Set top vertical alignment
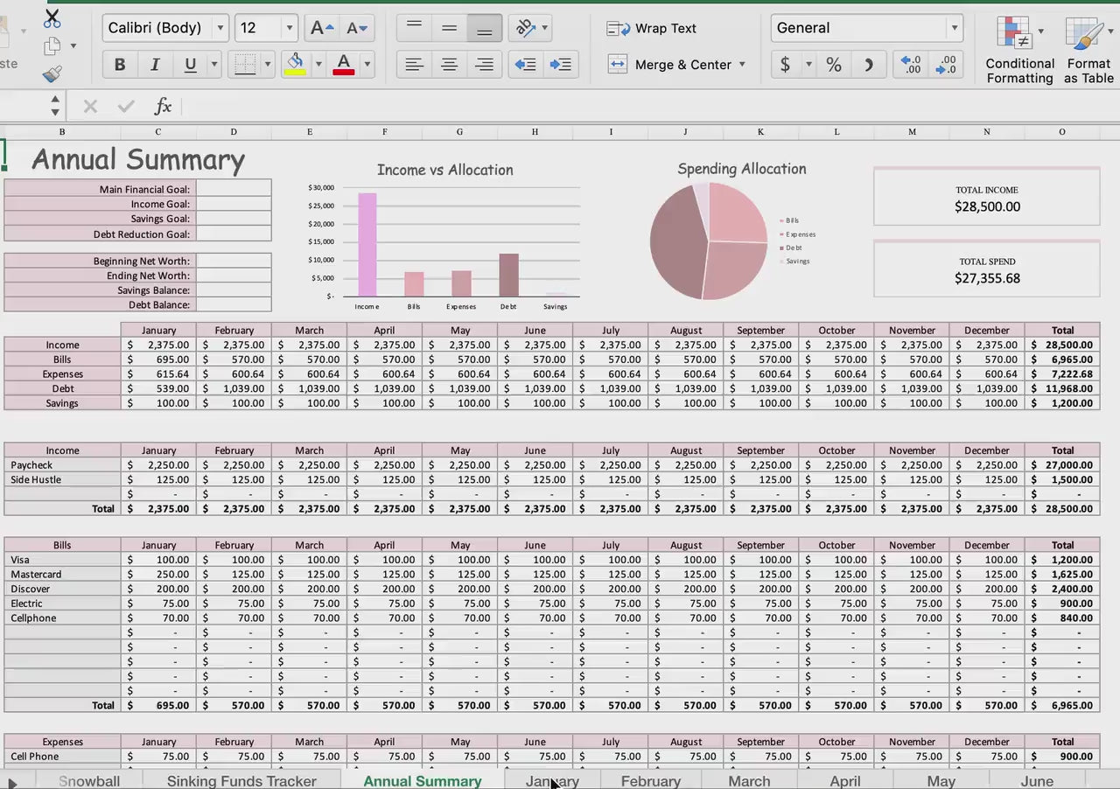Viewport: 1120px width, 789px height. point(414,28)
